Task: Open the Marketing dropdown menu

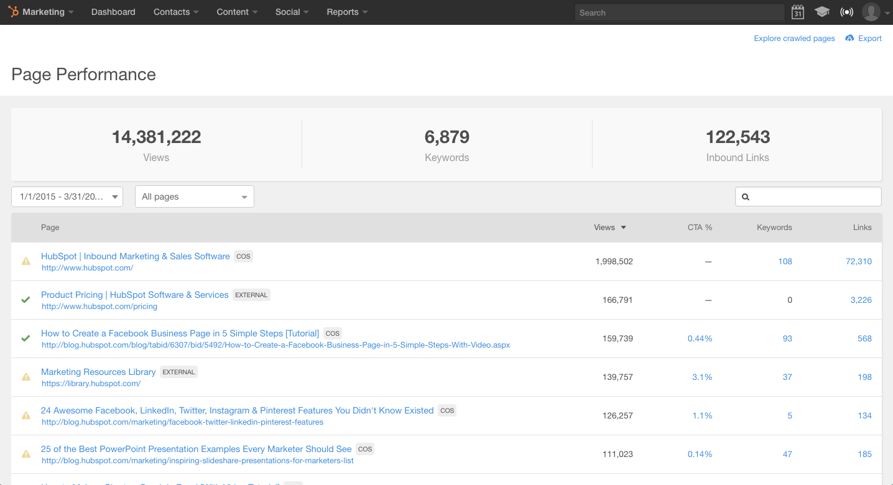Action: click(x=48, y=12)
